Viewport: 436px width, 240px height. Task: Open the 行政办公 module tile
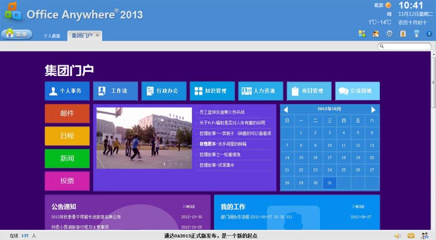[x=164, y=91]
